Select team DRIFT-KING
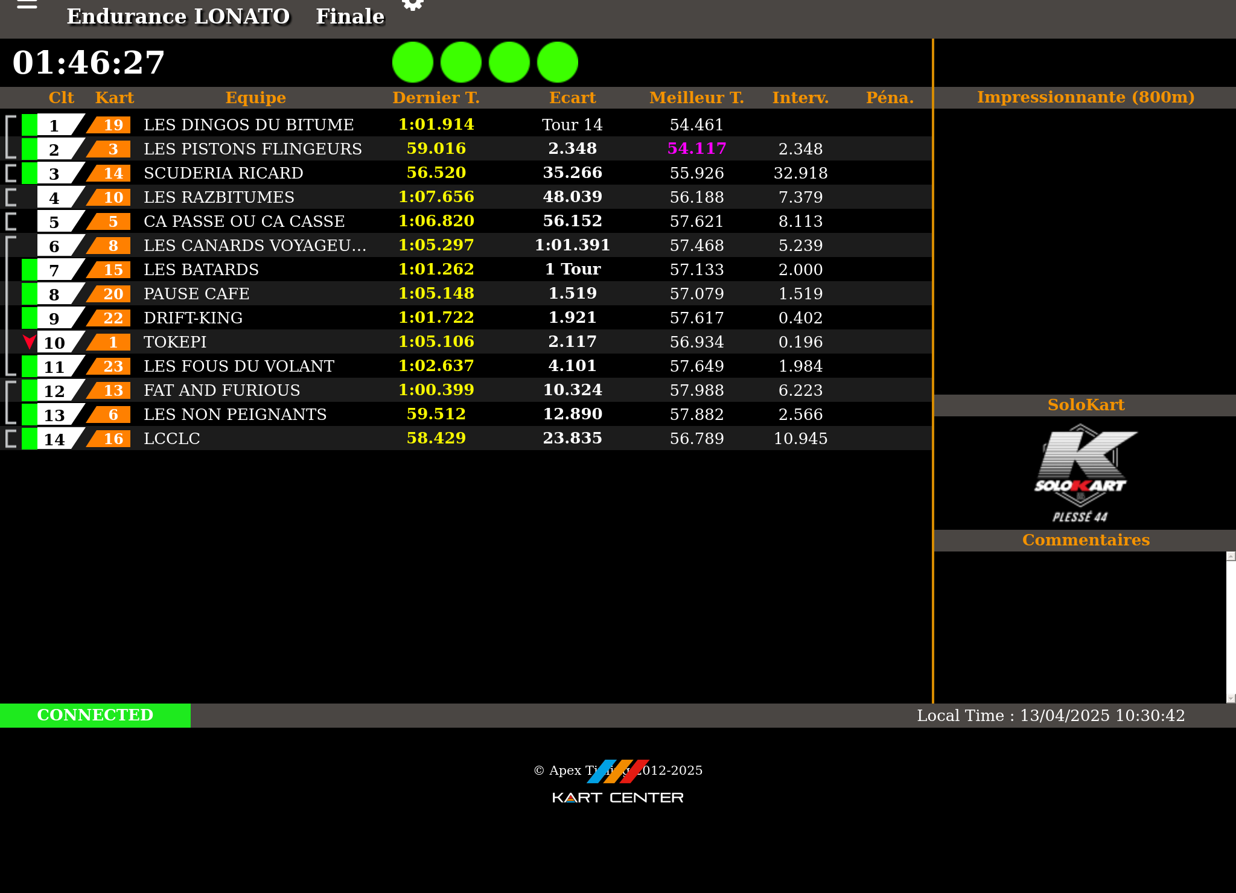The image size is (1236, 893). click(193, 318)
